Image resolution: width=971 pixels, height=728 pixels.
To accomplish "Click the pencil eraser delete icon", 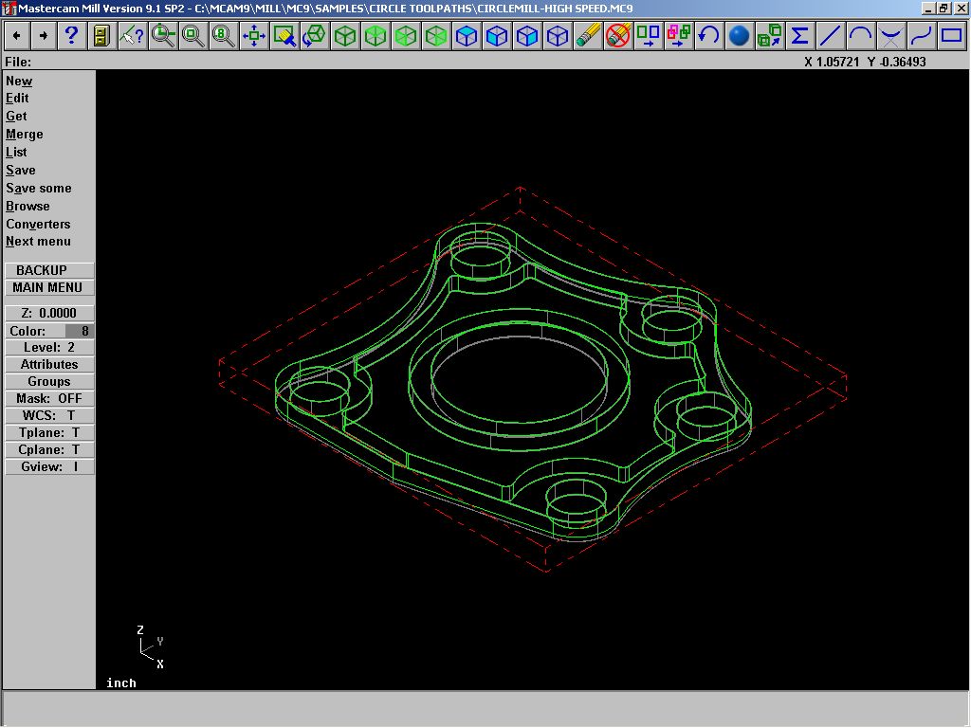I will click(x=587, y=36).
